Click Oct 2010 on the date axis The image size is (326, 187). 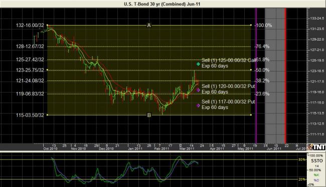50,148
